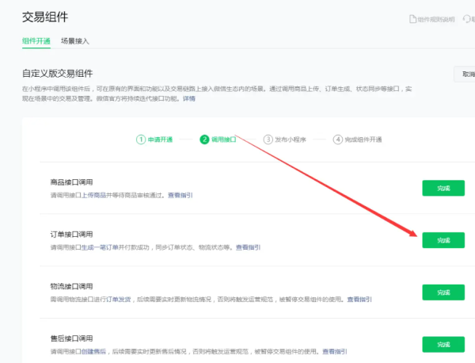Click 完成 for 售后接口调用
The height and width of the screenshot is (363, 475).
(443, 344)
